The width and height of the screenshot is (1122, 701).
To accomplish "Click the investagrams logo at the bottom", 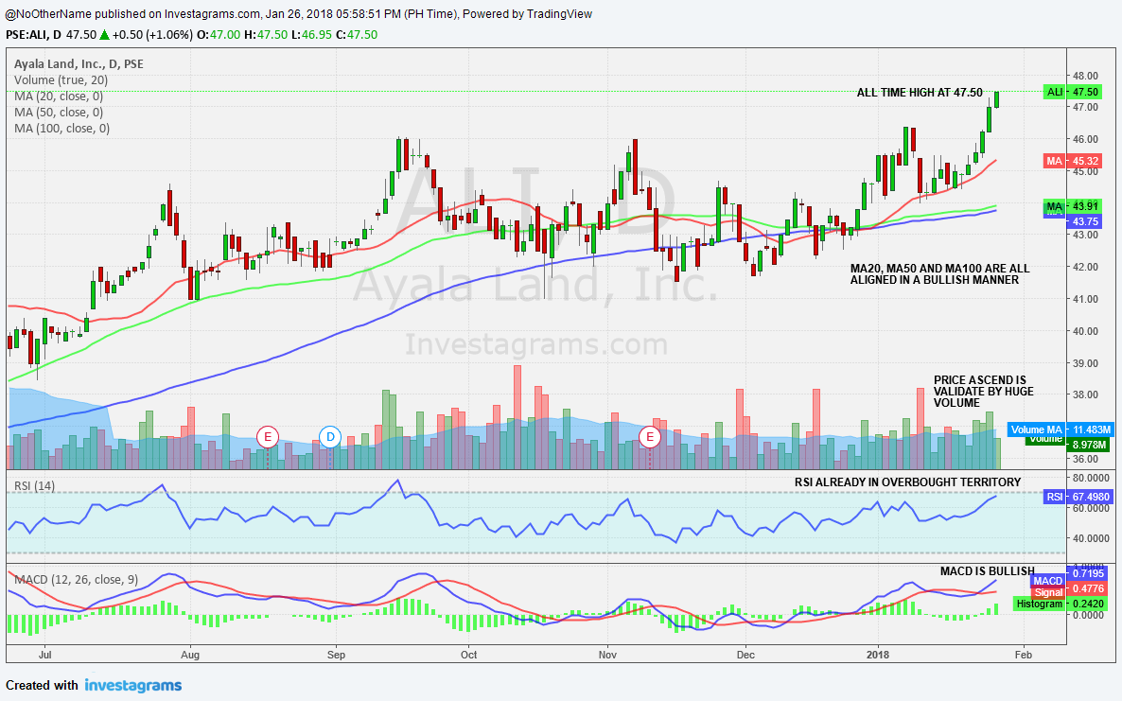I will 133,685.
